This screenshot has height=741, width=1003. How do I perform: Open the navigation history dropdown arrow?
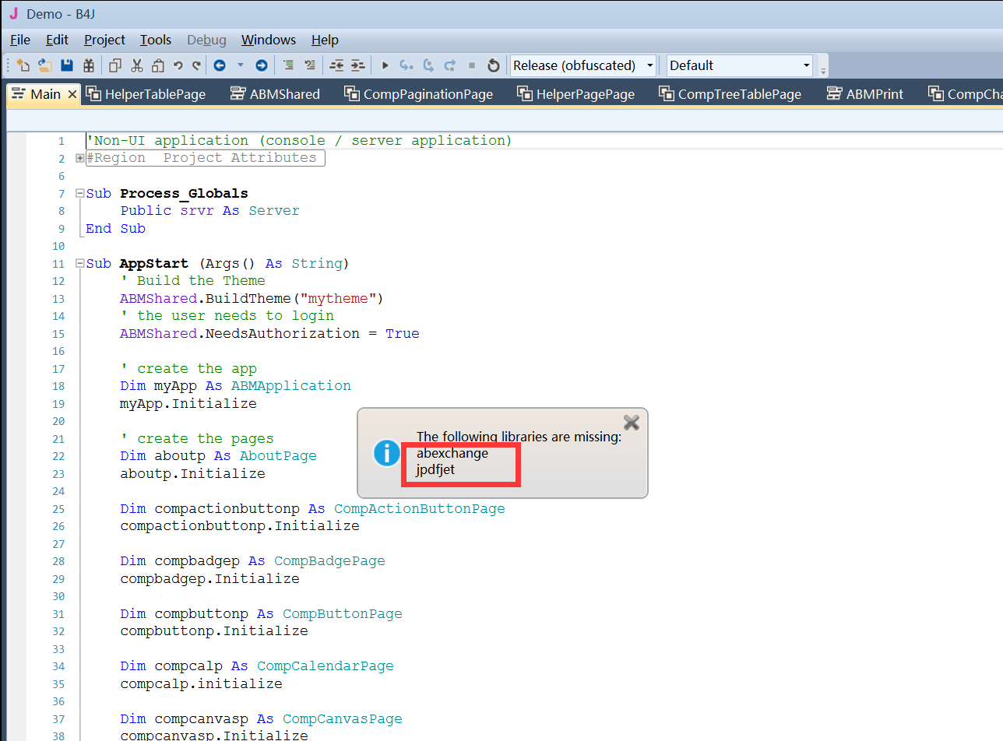(x=240, y=65)
